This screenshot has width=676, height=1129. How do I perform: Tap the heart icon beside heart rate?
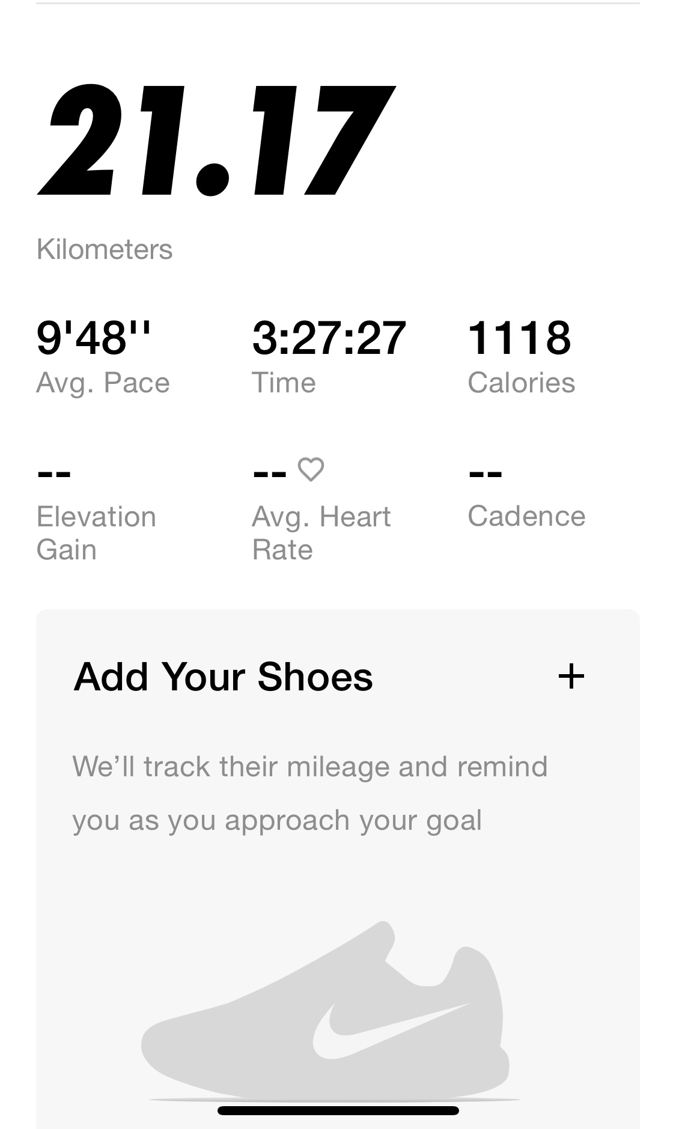(x=311, y=469)
